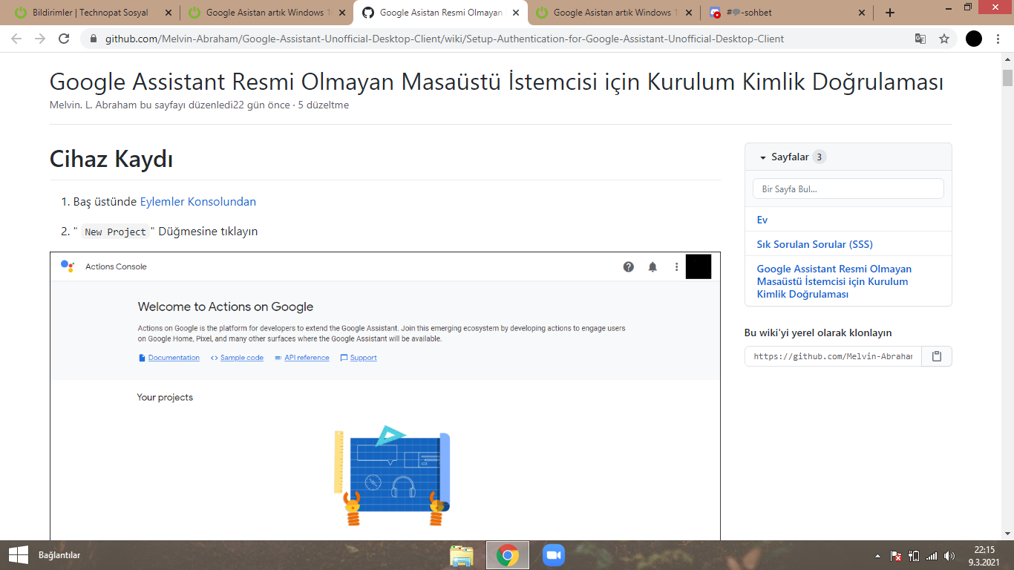Go to the Ev wiki page
This screenshot has width=1014, height=570.
click(762, 220)
